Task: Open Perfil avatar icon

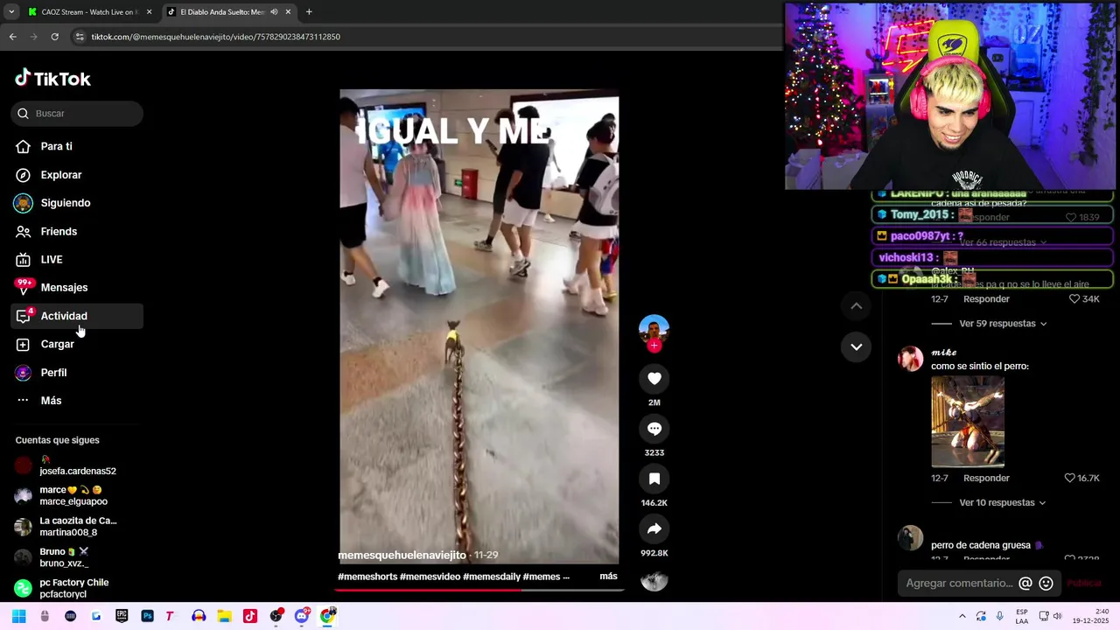Action: [x=24, y=372]
